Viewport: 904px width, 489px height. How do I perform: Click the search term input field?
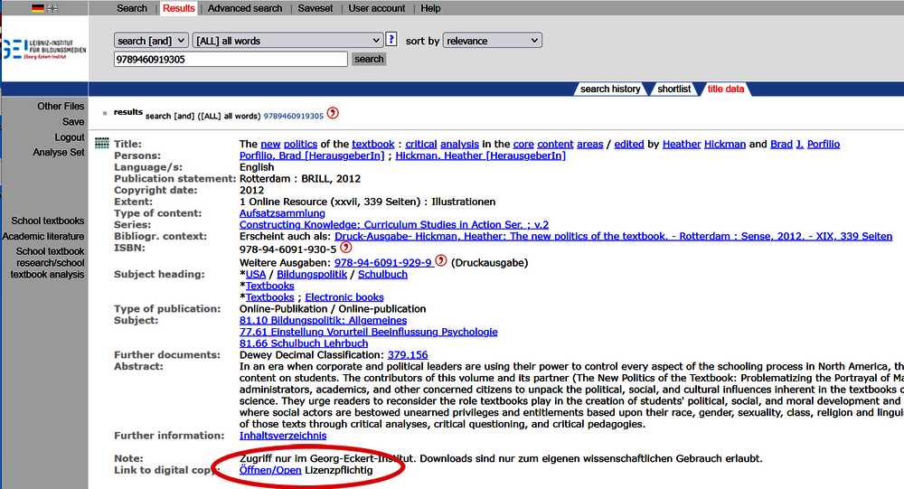pyautogui.click(x=231, y=59)
